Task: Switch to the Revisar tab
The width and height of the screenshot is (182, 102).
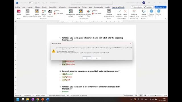Action: (x=84, y=7)
